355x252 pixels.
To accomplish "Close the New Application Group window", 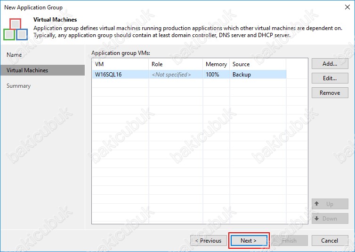I will coord(347,7).
